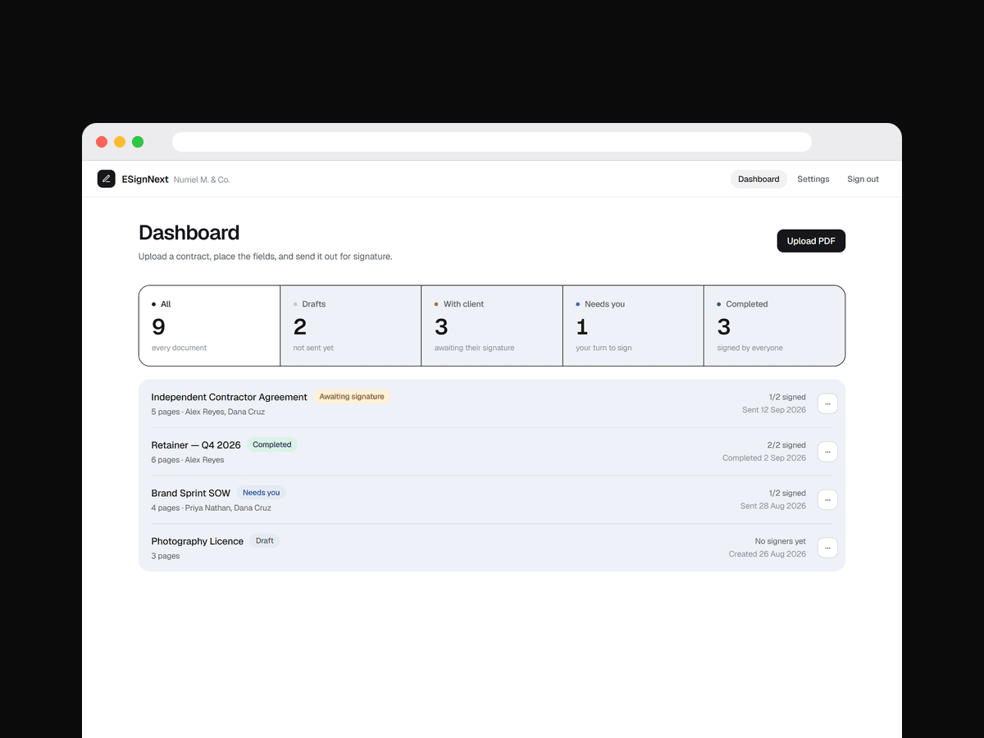
Task: Go to the Dashboard nav item
Action: [x=758, y=179]
